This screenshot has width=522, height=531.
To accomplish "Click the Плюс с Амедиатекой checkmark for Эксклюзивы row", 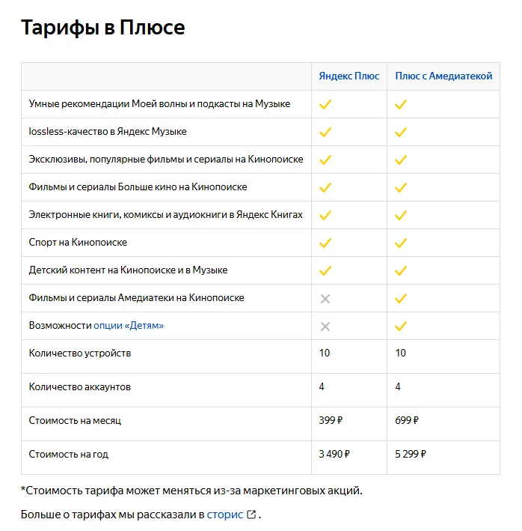I will 401,160.
